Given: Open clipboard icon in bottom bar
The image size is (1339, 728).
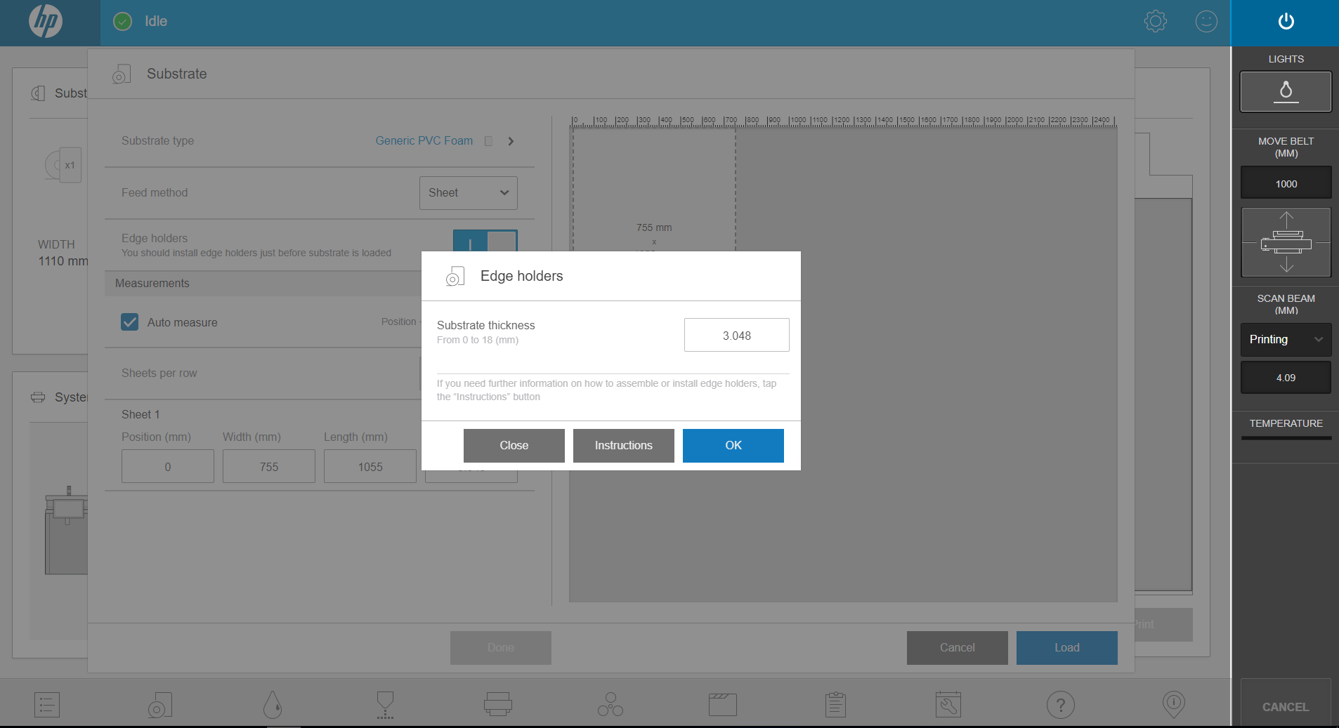Looking at the screenshot, I should 835,704.
